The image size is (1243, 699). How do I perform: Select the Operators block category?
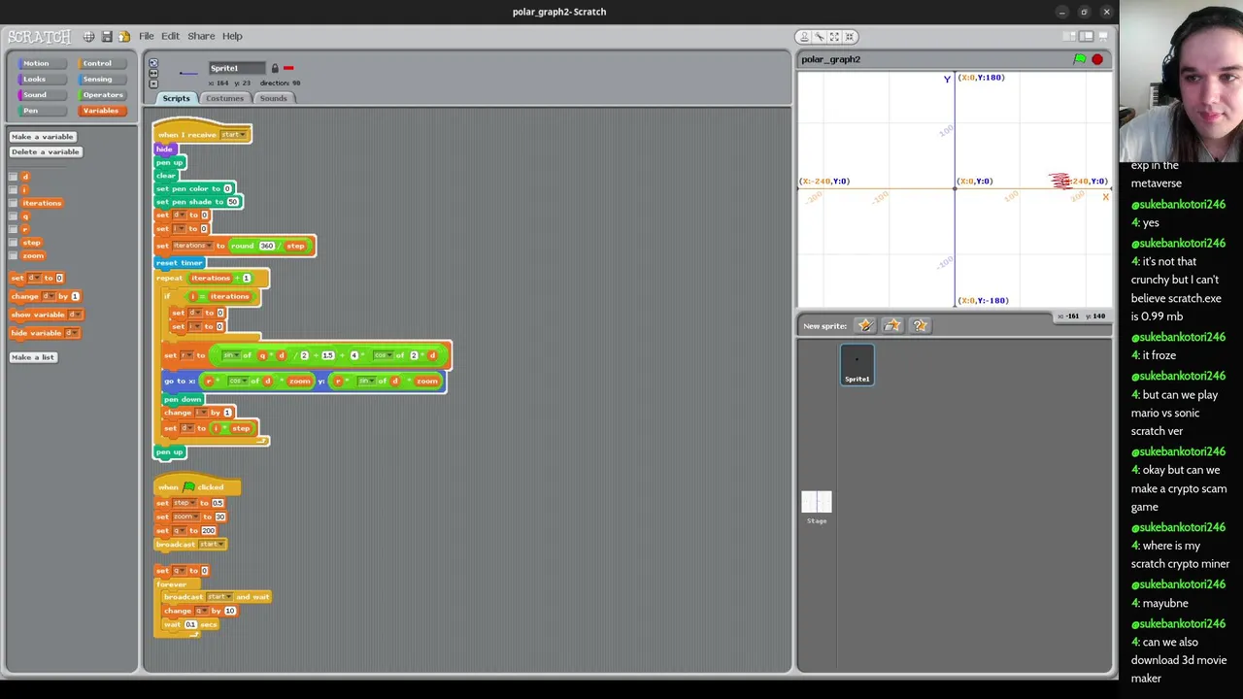pyautogui.click(x=101, y=94)
